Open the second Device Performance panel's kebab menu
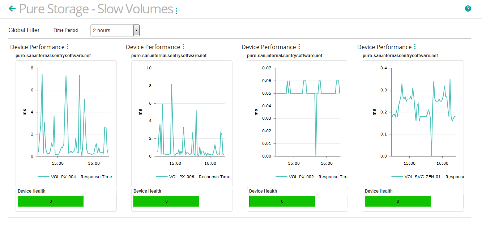This screenshot has height=228, width=482. [x=184, y=46]
